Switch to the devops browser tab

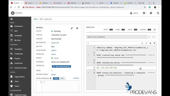[88, 3]
